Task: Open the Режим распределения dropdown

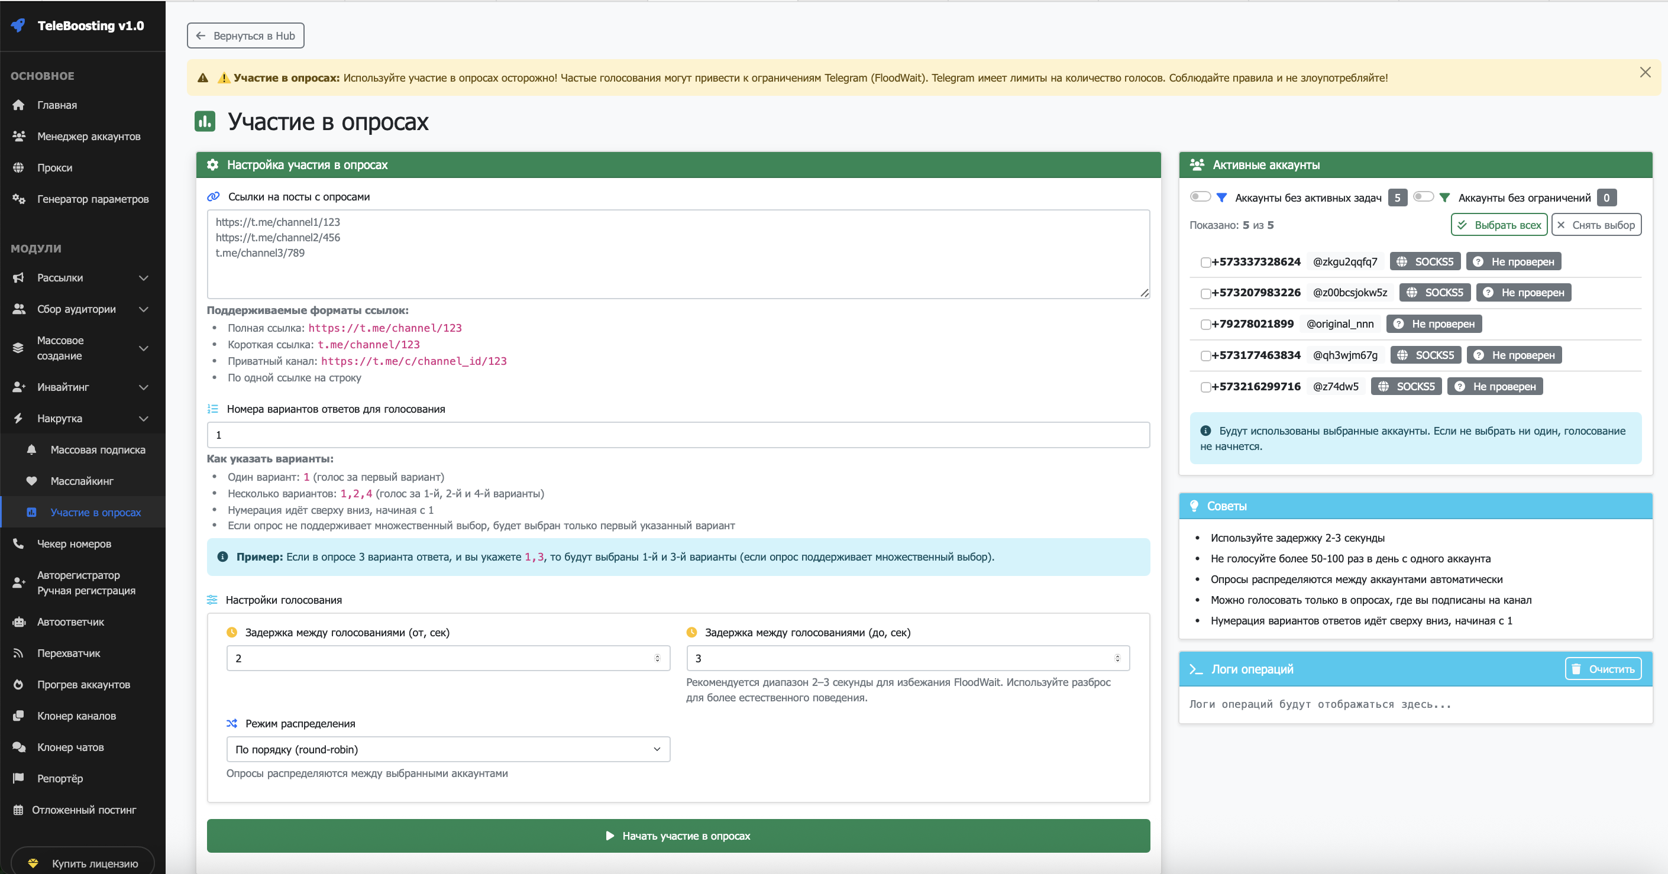Action: coord(448,749)
